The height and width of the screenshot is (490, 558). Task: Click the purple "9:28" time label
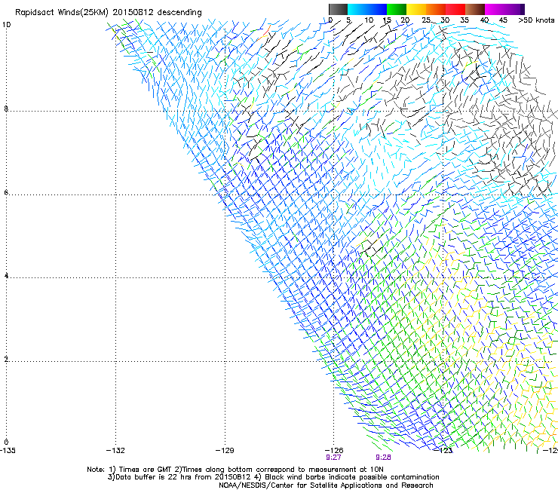point(383,458)
